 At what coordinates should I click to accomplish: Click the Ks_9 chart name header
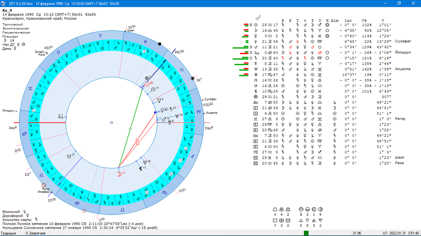[x=7, y=10]
